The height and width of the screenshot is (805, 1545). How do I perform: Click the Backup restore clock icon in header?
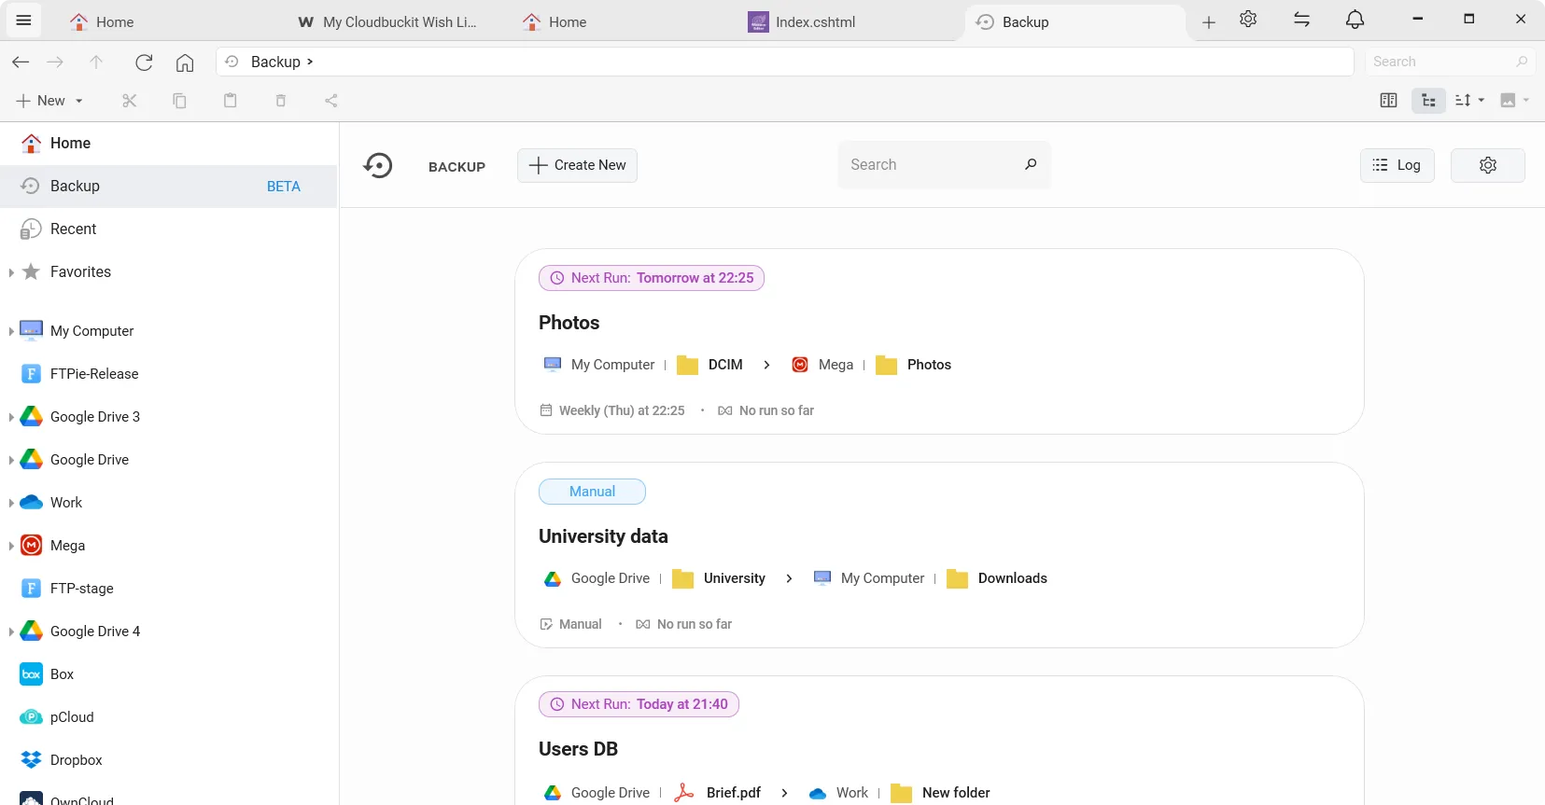click(x=378, y=165)
